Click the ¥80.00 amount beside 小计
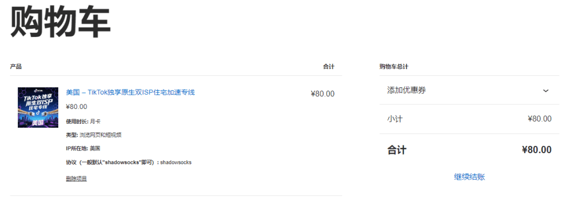This screenshot has width=568, height=204. [540, 119]
